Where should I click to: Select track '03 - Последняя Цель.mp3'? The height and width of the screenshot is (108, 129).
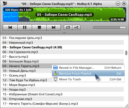click(x=63, y=38)
